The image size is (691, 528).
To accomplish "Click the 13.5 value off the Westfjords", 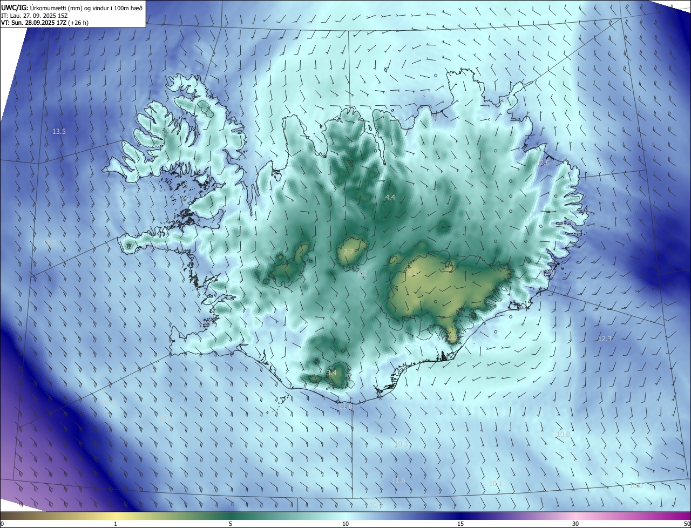I will pos(59,132).
